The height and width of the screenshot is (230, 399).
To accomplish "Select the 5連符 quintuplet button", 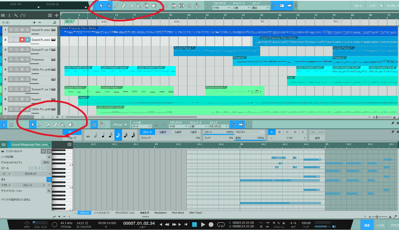I will (178, 132).
